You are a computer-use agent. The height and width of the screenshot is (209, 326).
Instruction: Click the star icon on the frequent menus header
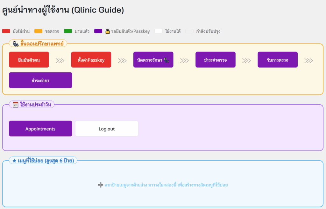point(14,161)
